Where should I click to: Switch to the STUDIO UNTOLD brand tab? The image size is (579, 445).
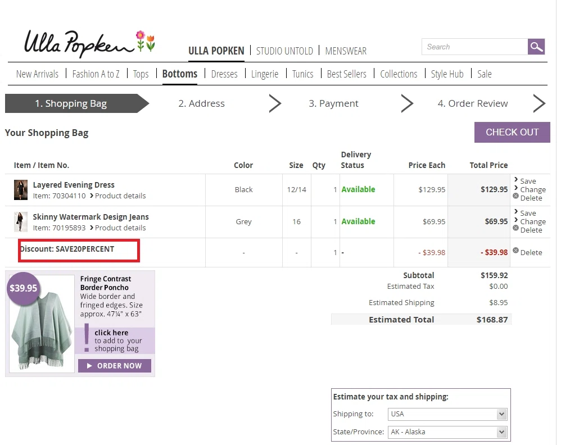(x=284, y=51)
